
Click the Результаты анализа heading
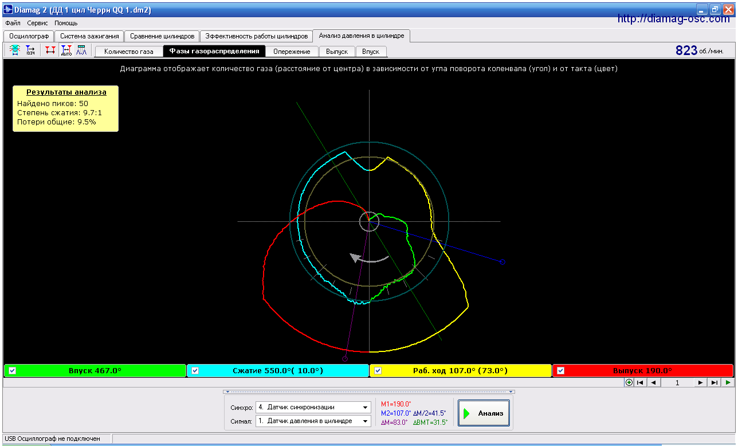(66, 92)
